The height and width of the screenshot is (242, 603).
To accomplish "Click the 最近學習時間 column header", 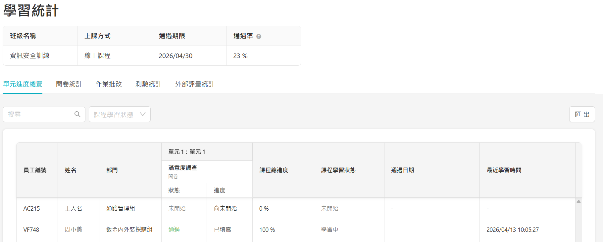I will pyautogui.click(x=504, y=170).
